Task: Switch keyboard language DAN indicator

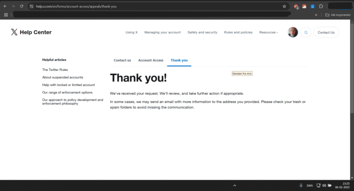Action: pyautogui.click(x=310, y=186)
